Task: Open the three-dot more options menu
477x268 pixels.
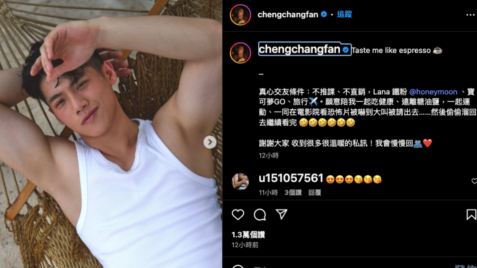Action: click(x=470, y=15)
